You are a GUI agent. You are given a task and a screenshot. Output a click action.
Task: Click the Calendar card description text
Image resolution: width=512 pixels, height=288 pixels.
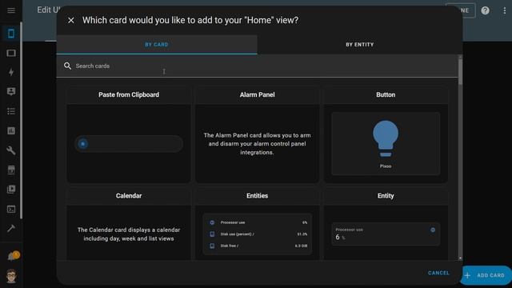tap(129, 234)
